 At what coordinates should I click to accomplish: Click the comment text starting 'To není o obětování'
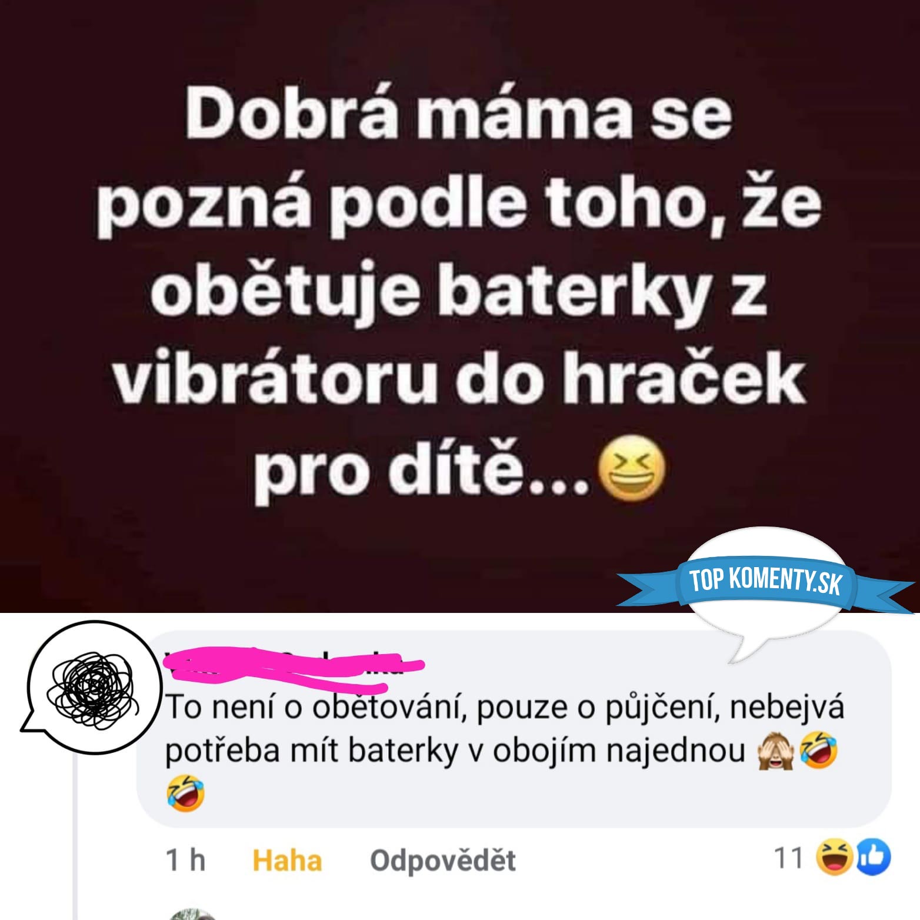coord(504,729)
